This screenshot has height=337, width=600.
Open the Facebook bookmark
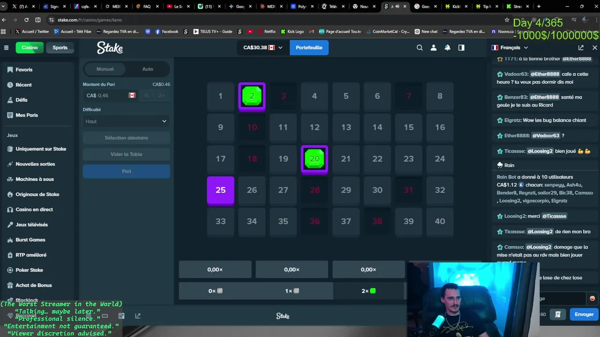pos(166,31)
